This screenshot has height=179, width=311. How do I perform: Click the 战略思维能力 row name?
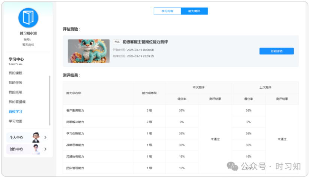pos(75,145)
